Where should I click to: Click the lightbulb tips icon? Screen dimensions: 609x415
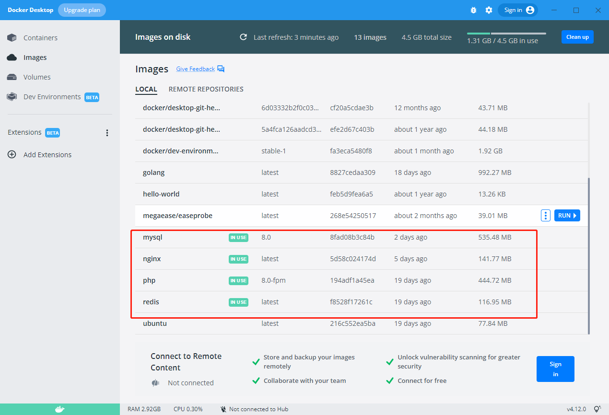pos(597,409)
